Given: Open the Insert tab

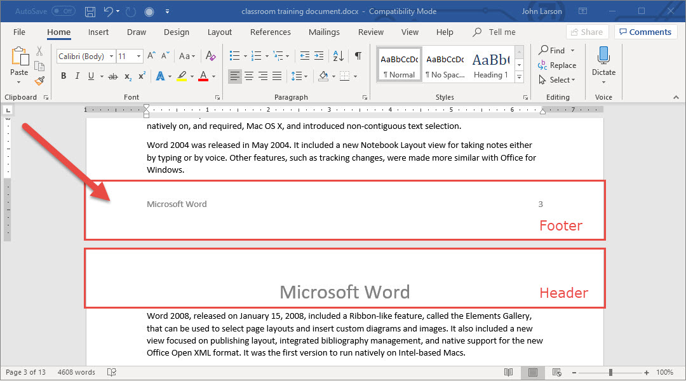Looking at the screenshot, I should click(x=98, y=32).
